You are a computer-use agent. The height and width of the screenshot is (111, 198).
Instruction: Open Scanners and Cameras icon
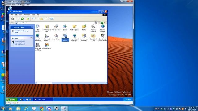coord(84,37)
